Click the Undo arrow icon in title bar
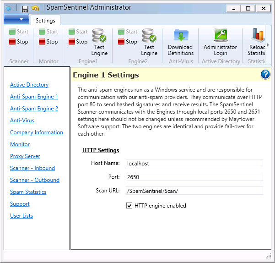This screenshot has height=263, width=275. tap(35, 8)
